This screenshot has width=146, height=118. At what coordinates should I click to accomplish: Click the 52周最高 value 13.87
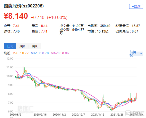(136, 26)
